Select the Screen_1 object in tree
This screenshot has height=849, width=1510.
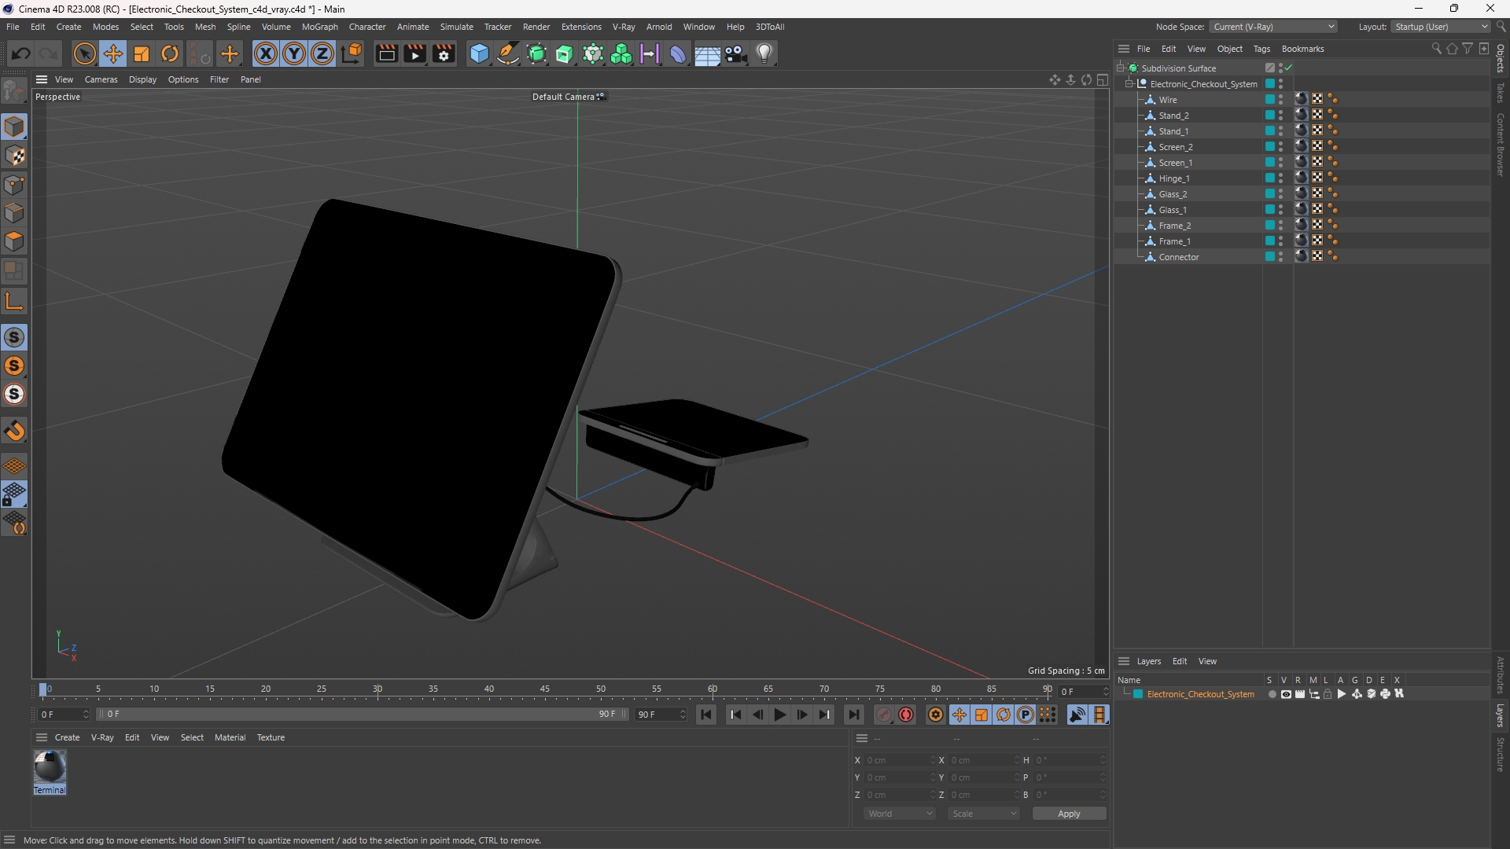click(x=1175, y=163)
